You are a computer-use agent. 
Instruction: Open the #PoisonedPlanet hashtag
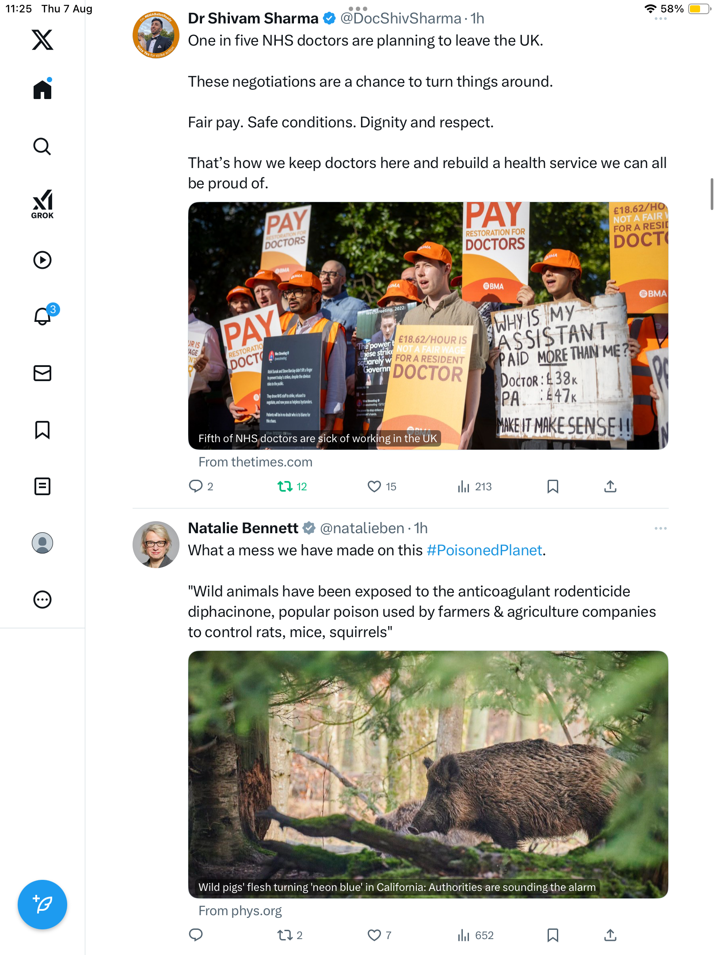tap(484, 550)
